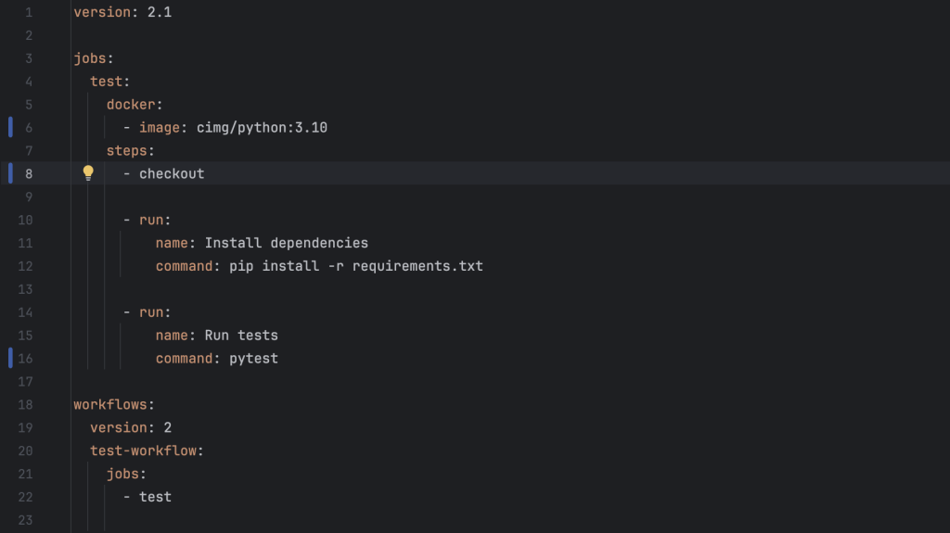Click the blue change marker beside line 16
Viewport: 950px width, 533px height.
coord(11,358)
